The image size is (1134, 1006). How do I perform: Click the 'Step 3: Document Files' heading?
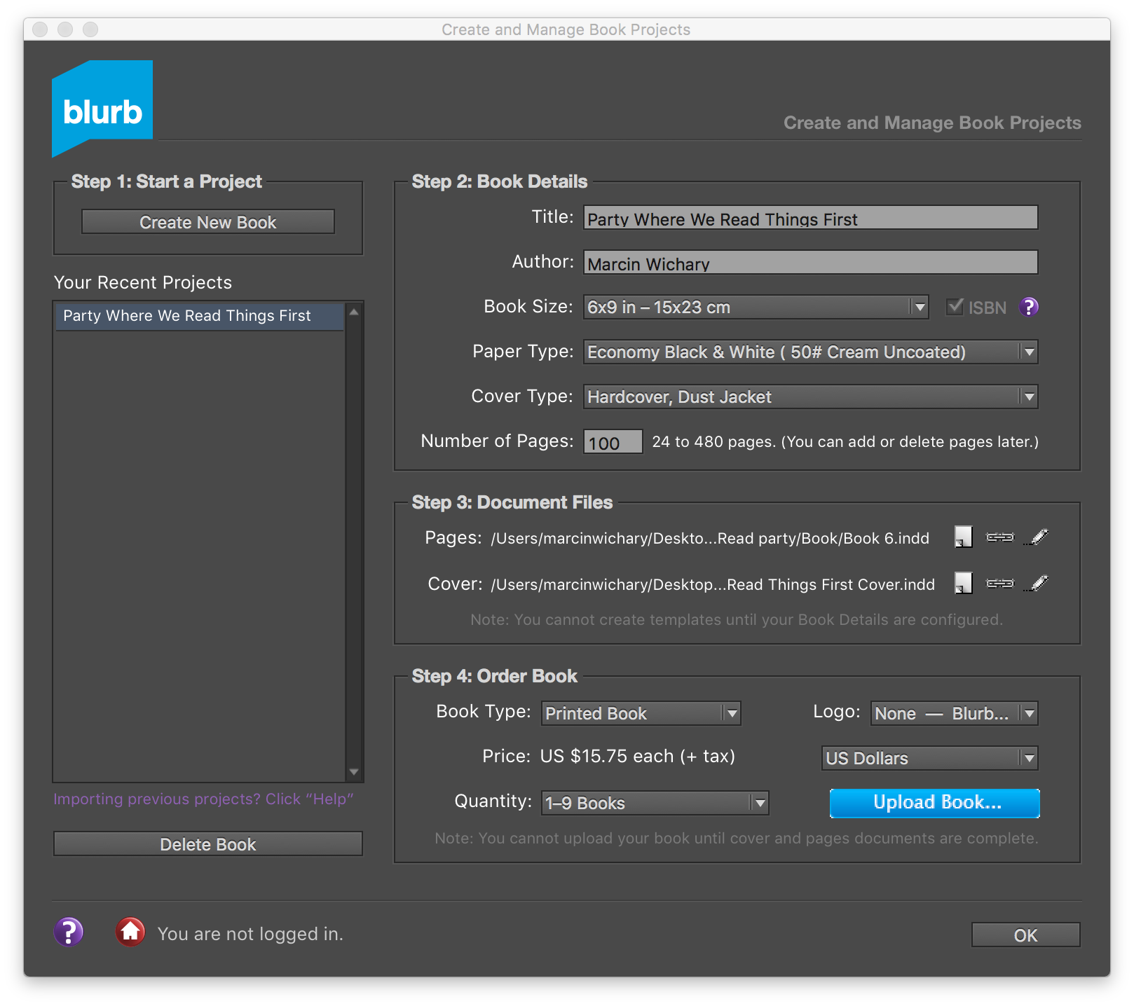[512, 502]
